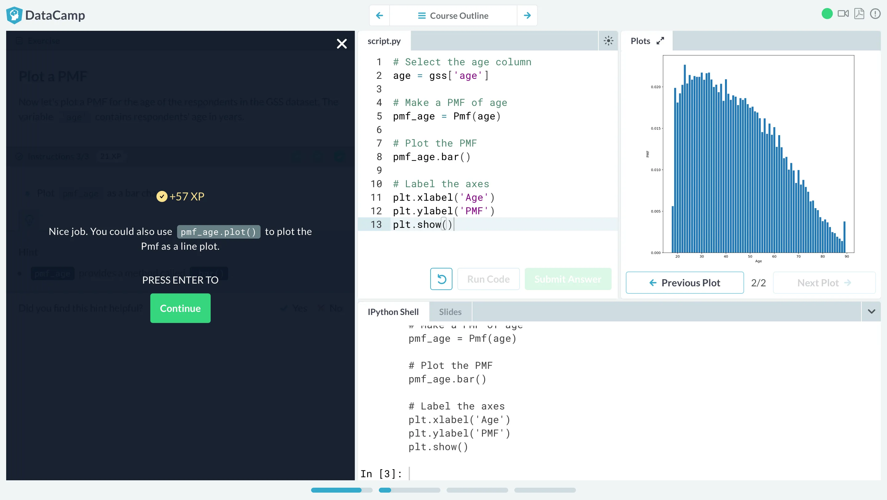Image resolution: width=887 pixels, height=500 pixels.
Task: Toggle the document/notes icon
Action: [x=860, y=14]
